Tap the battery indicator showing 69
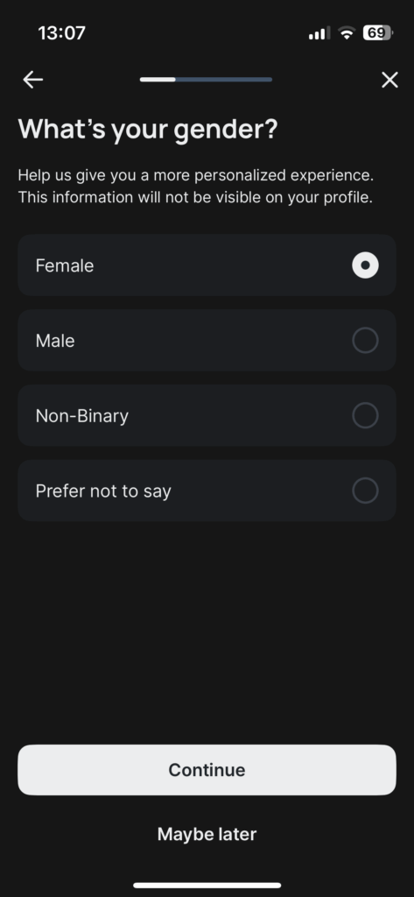The height and width of the screenshot is (897, 414). pyautogui.click(x=377, y=33)
